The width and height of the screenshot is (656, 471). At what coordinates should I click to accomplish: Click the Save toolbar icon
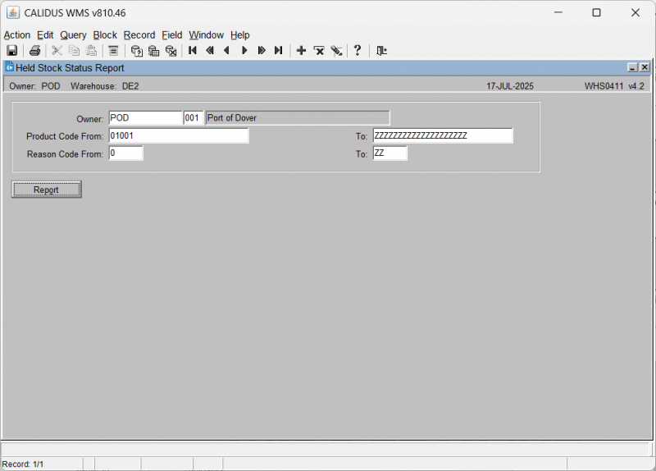[12, 51]
